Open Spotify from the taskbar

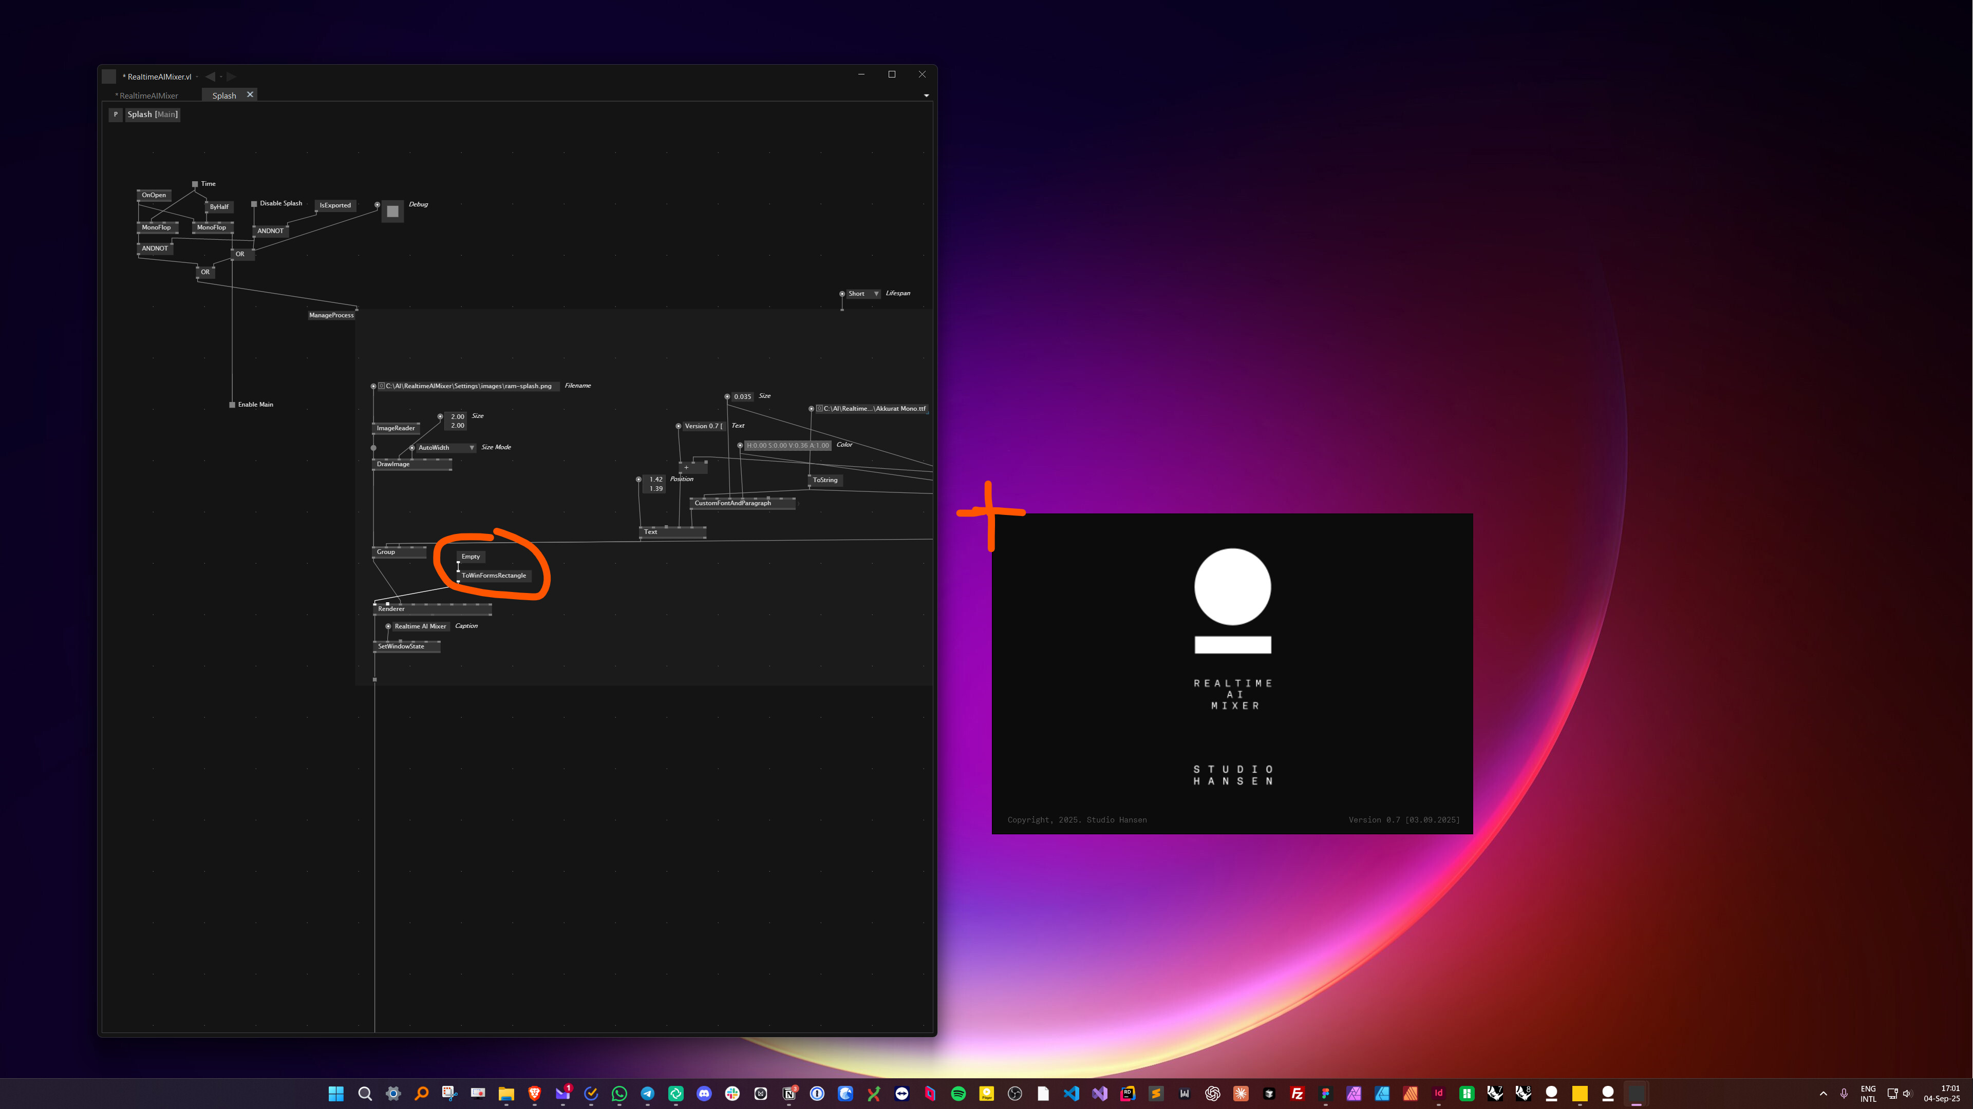(x=958, y=1093)
